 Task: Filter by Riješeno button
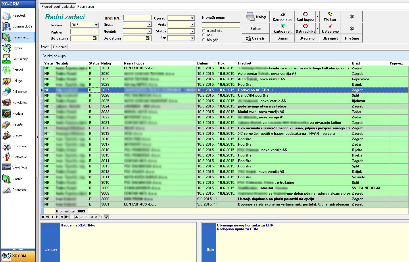(x=352, y=38)
